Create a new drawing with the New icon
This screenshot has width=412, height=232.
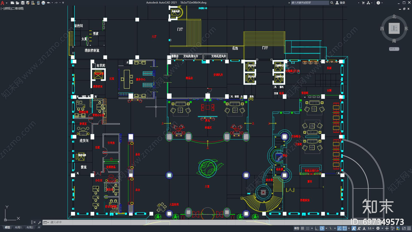coord(12,3)
